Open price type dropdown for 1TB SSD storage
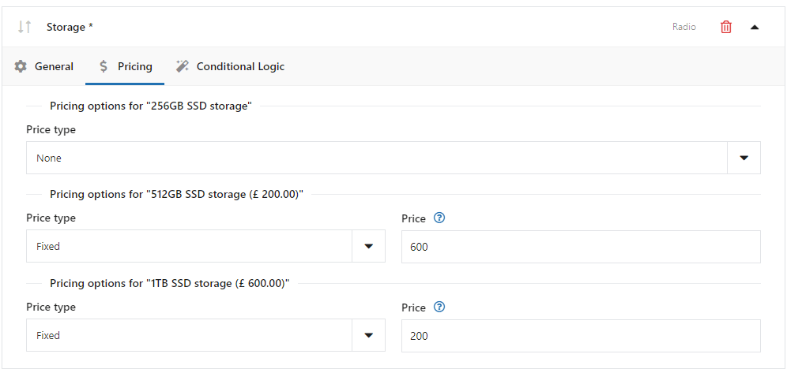Viewport: 787px width, 369px height. pyautogui.click(x=205, y=335)
